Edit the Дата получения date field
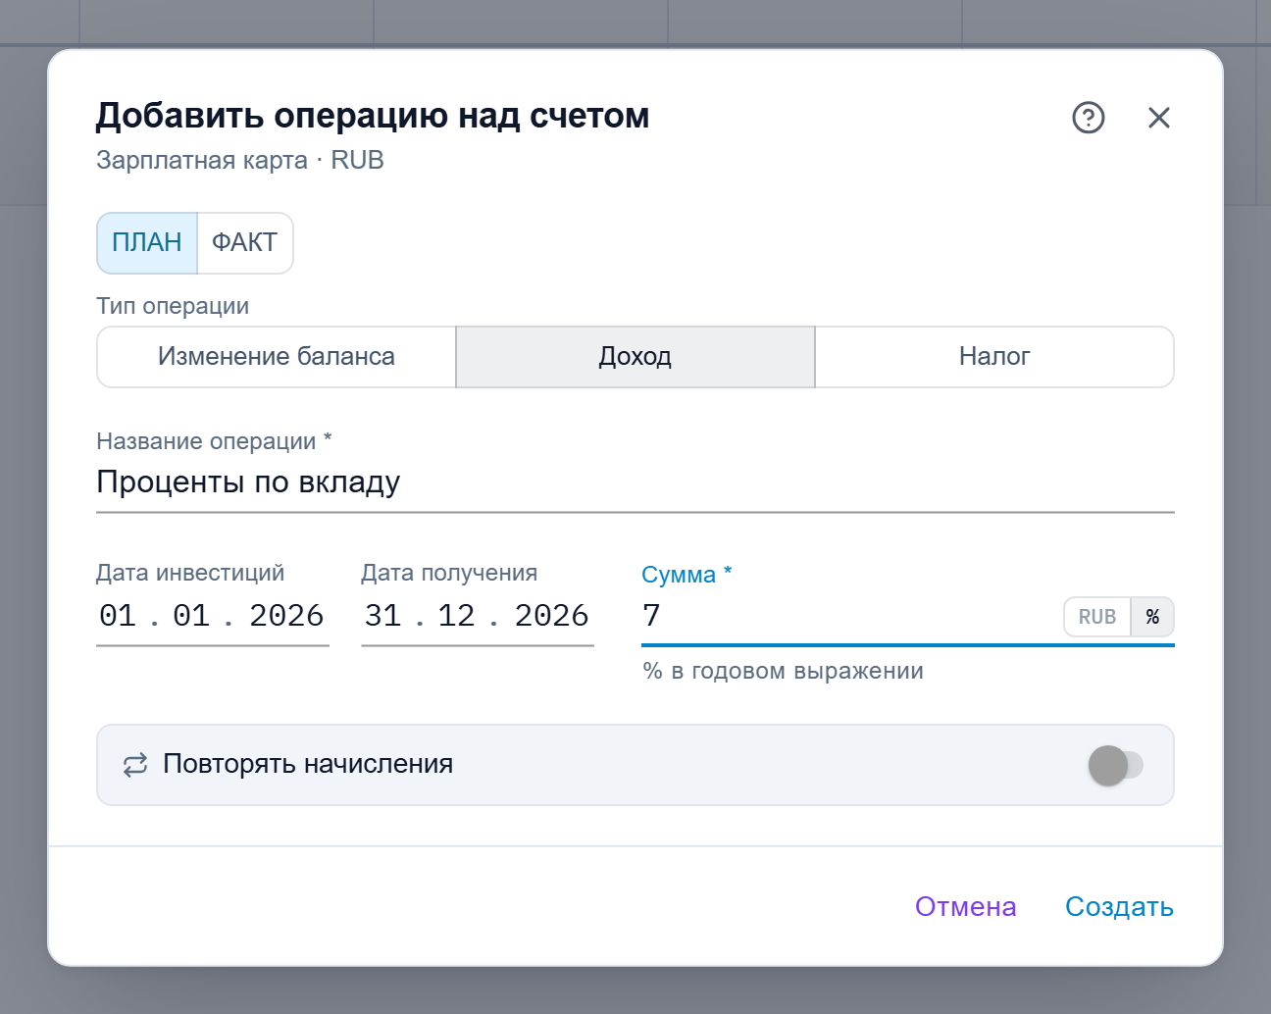This screenshot has height=1014, width=1271. tap(478, 616)
